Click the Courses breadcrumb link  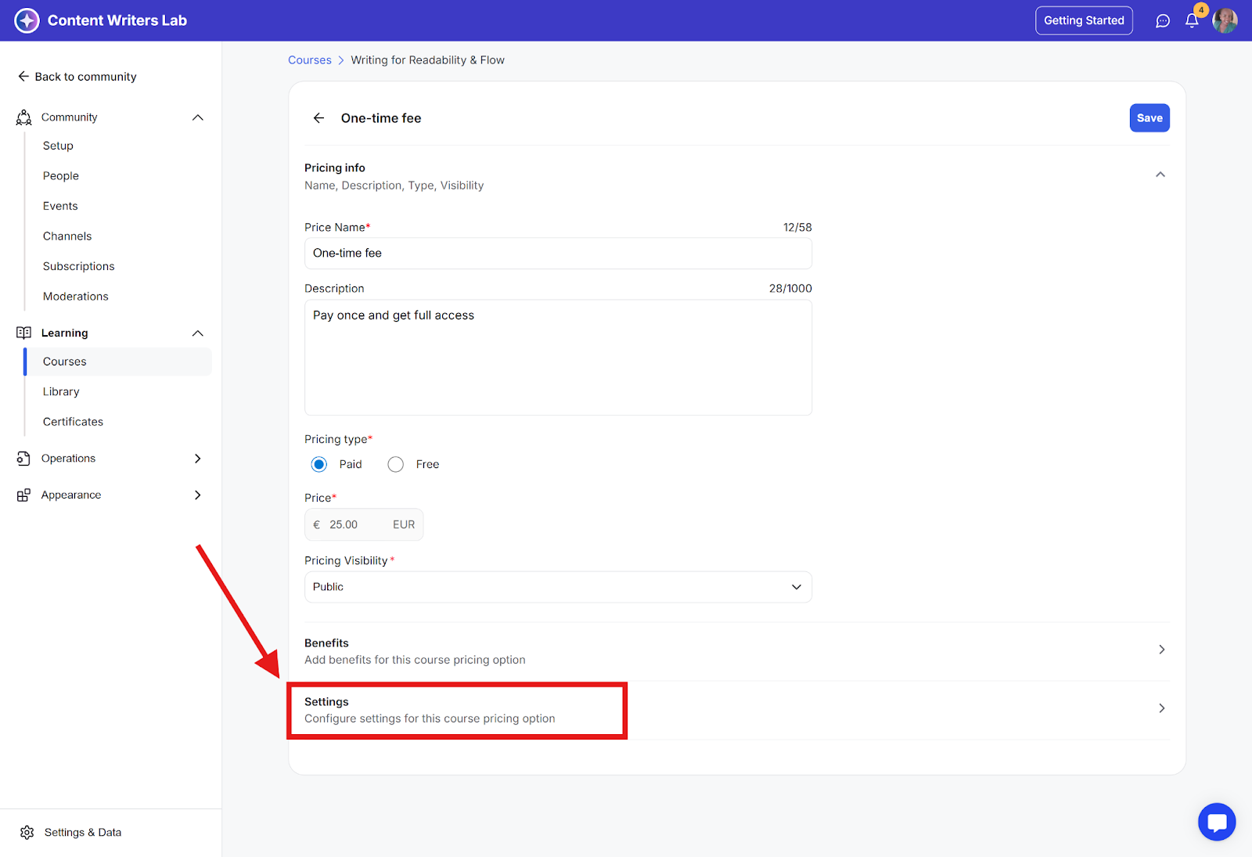pos(309,60)
